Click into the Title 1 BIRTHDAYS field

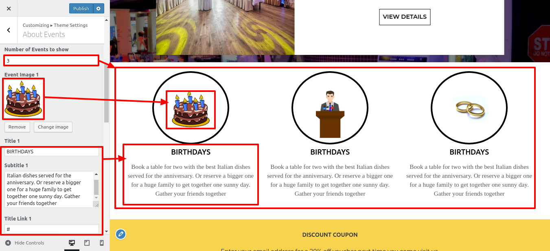(51, 151)
